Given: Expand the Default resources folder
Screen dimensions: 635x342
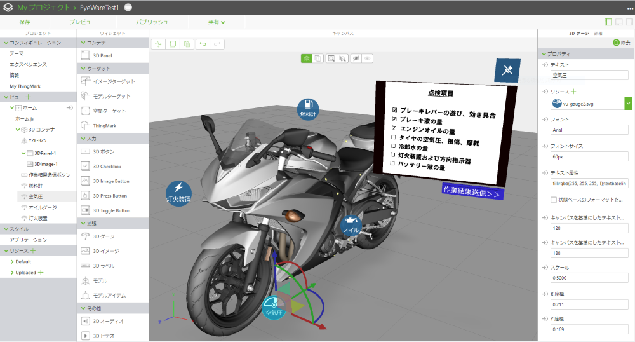Looking at the screenshot, I should coord(11,262).
